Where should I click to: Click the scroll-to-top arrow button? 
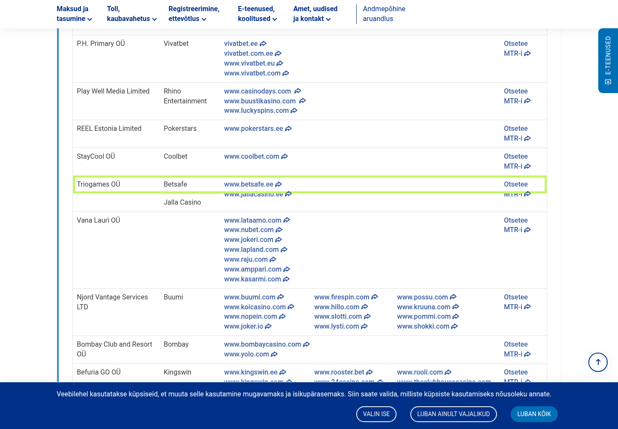pos(598,362)
